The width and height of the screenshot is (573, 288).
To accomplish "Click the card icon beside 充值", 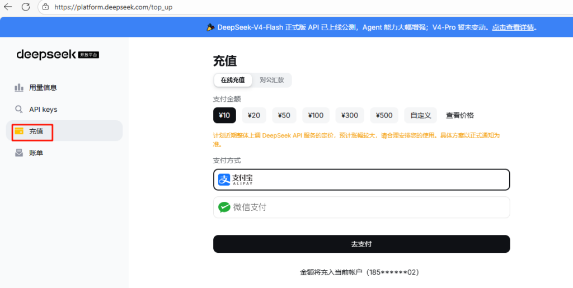I will click(19, 131).
